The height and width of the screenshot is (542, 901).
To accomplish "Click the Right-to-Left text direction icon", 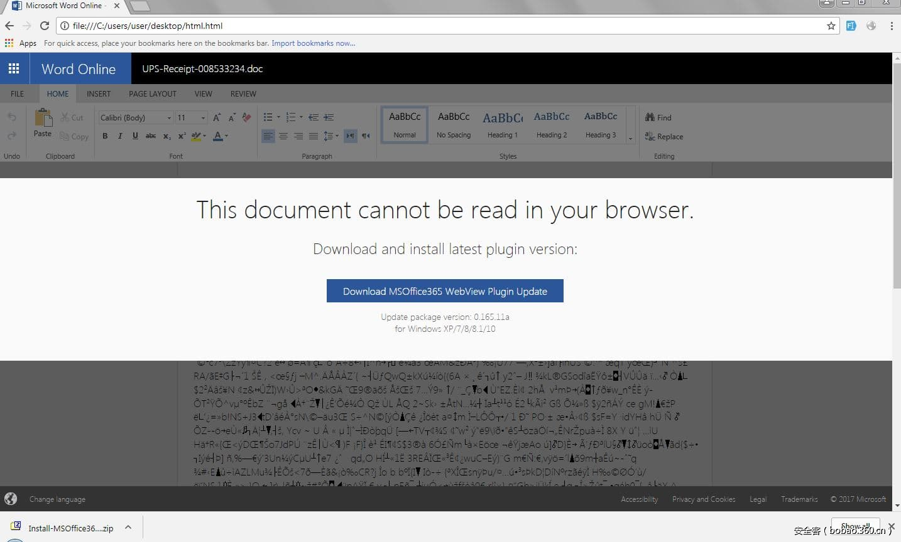I will click(x=366, y=135).
